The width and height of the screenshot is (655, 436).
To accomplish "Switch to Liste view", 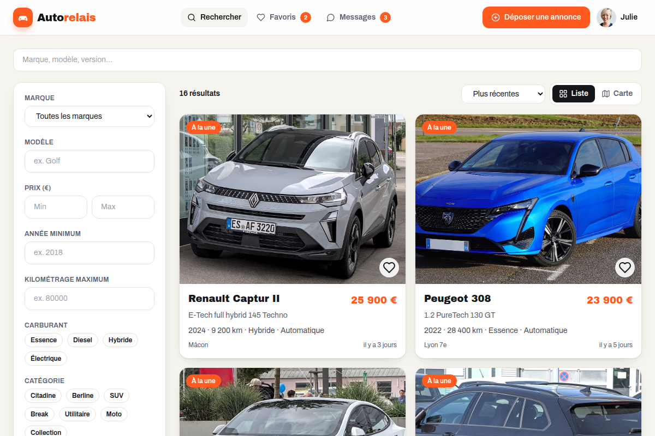I will [x=574, y=94].
